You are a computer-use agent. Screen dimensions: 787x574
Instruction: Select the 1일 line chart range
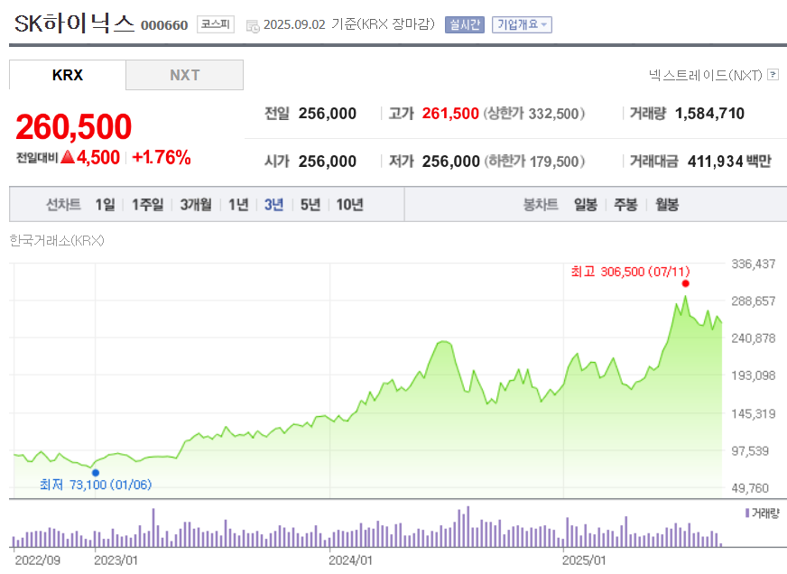coord(105,204)
